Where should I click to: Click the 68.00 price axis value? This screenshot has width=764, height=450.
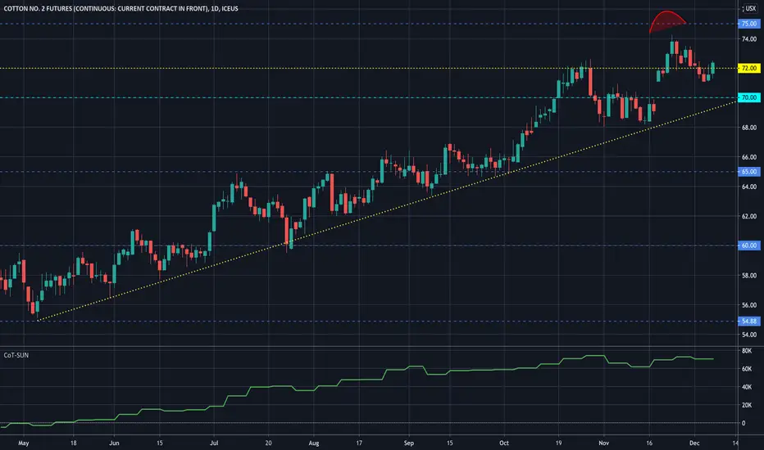[749, 128]
